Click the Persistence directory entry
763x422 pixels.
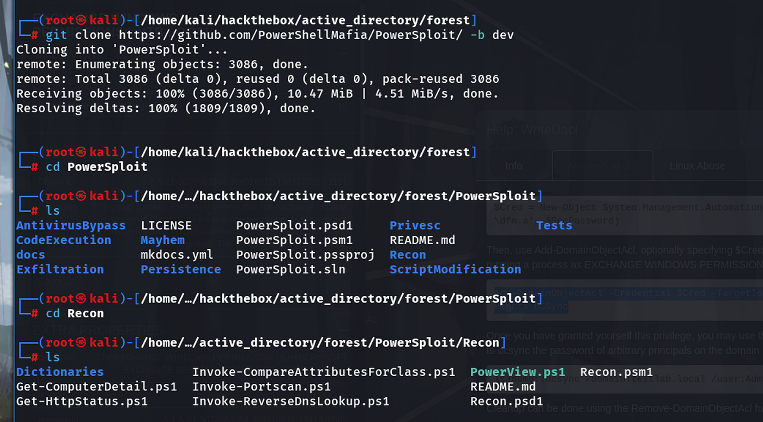tap(181, 269)
